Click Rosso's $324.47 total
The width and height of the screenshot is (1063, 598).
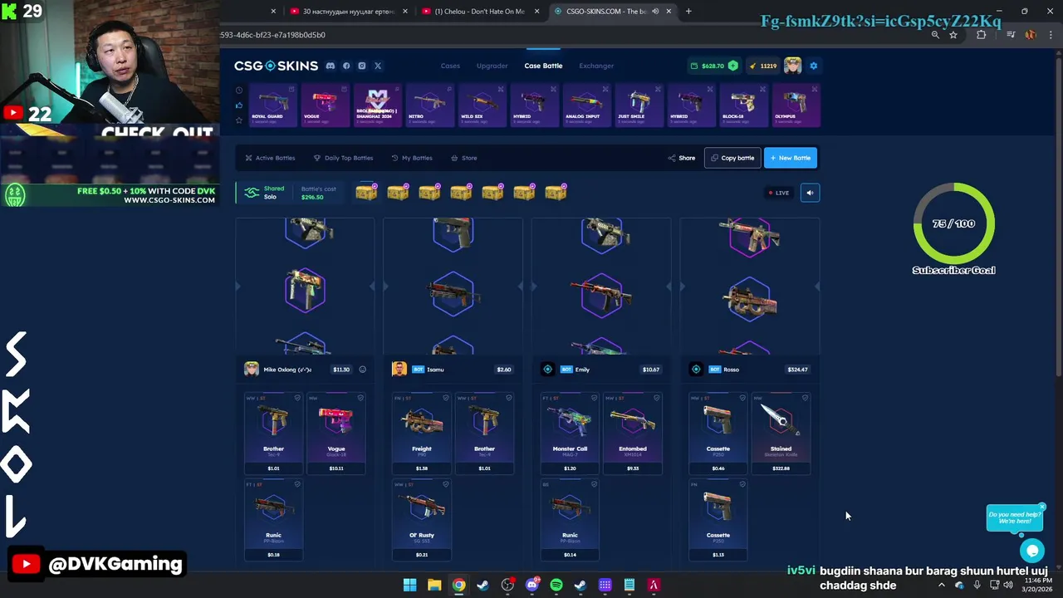(x=797, y=370)
